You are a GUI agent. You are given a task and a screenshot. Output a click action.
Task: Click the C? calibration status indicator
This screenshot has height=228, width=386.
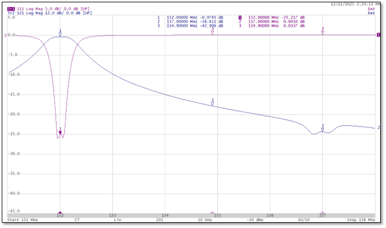(x=77, y=220)
